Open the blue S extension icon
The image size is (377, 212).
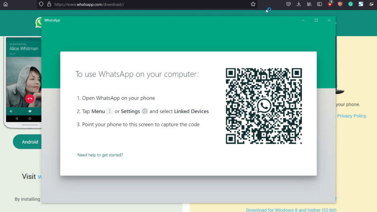tap(361, 4)
